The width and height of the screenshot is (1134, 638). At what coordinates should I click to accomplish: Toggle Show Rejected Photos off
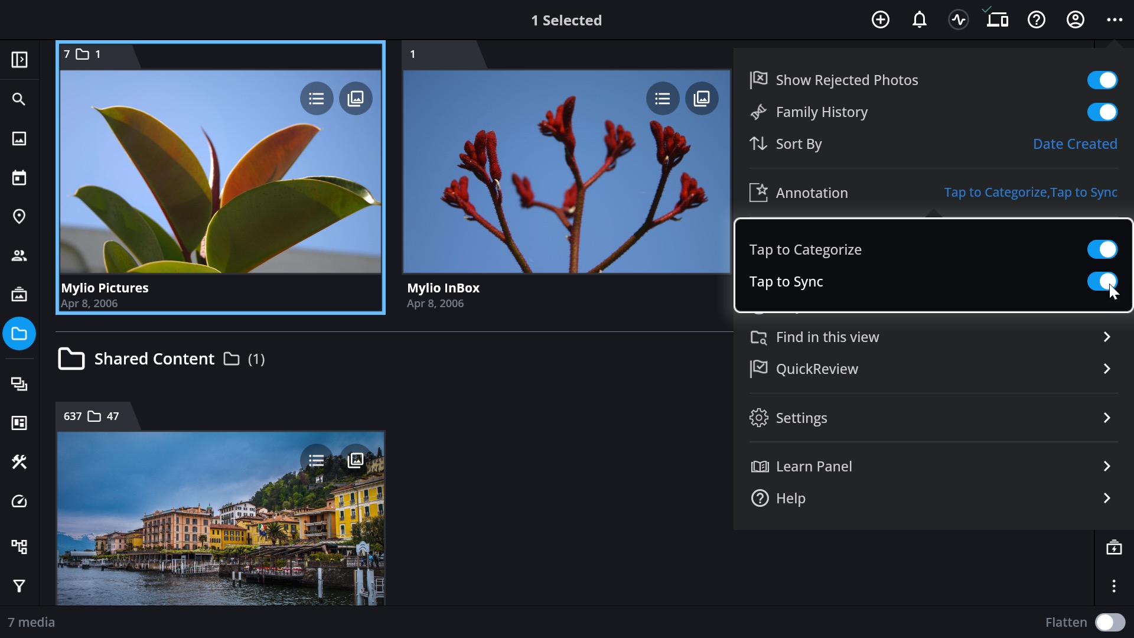point(1102,80)
